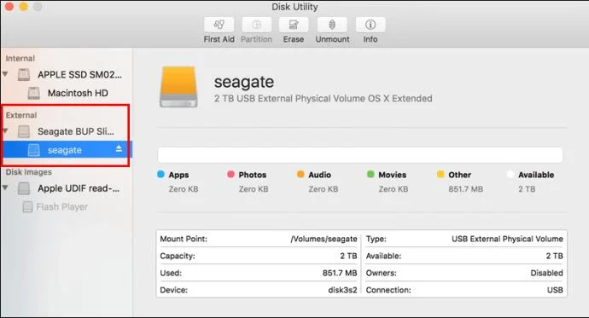Click the Internal section header

[x=20, y=59]
